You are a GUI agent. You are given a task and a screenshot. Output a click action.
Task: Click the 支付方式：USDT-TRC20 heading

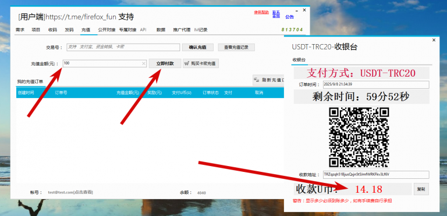point(361,73)
